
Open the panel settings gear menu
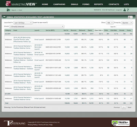tap(130, 17)
